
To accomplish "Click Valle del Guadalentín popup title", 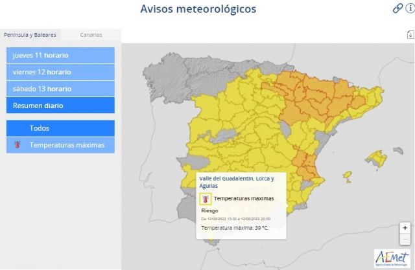I will click(237, 182).
